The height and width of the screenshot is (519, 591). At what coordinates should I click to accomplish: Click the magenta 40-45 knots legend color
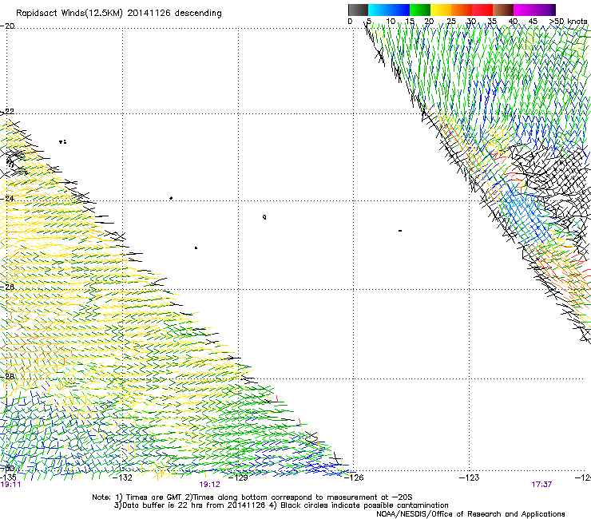pyautogui.click(x=524, y=10)
